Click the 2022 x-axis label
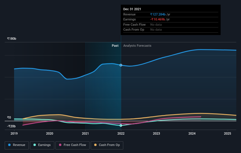Screen dimensions: 241x153 [x=121, y=133]
